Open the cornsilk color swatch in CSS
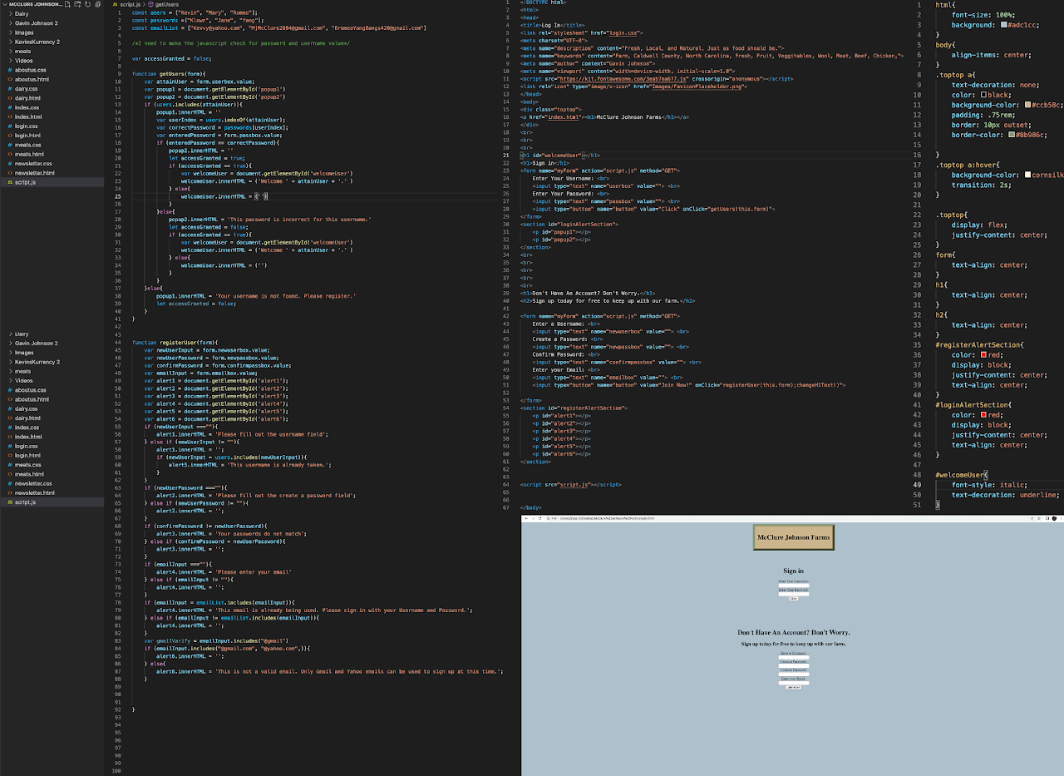Viewport: 1064px width, 776px height. coord(1028,175)
